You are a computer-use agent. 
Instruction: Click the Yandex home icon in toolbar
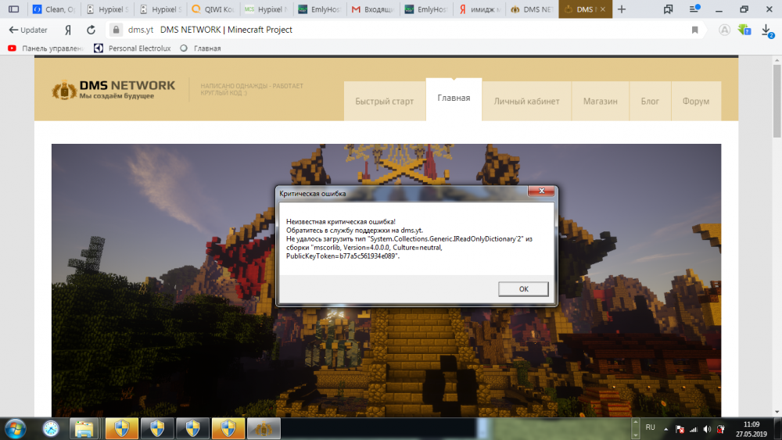point(69,30)
